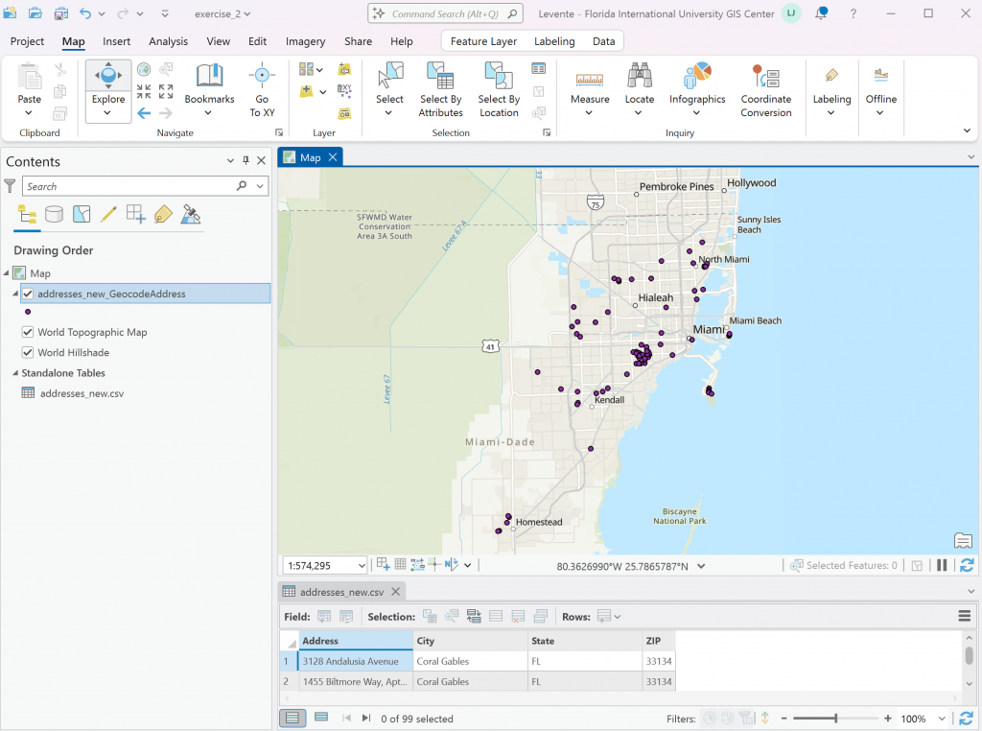Click the Add XY Point Data icon
982x731 pixels.
pyautogui.click(x=344, y=91)
